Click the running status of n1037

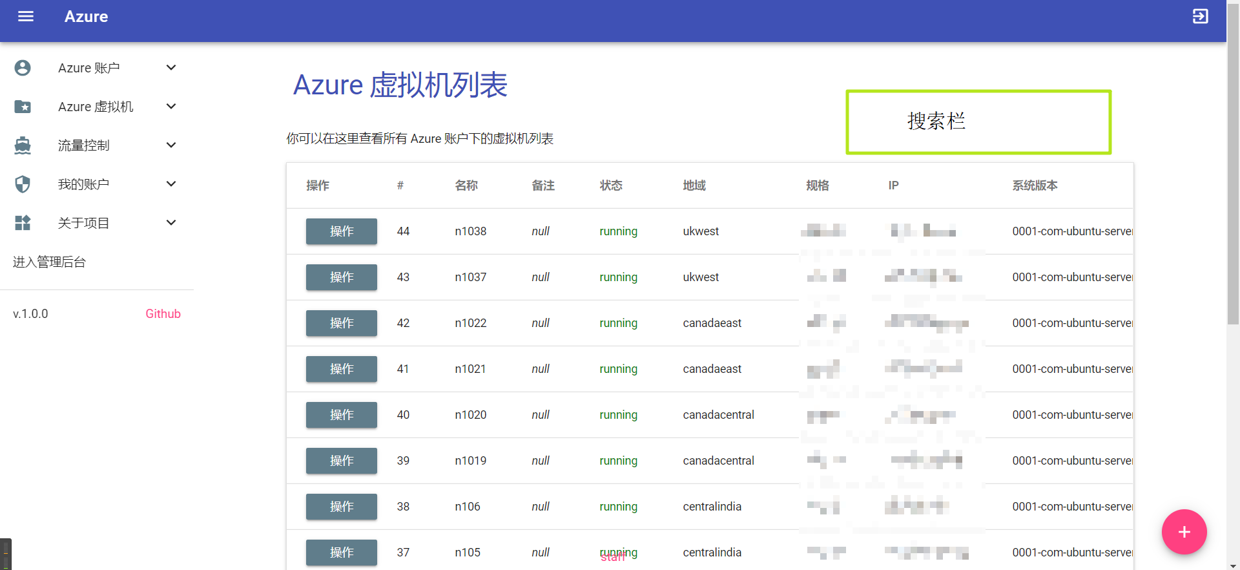(x=618, y=277)
